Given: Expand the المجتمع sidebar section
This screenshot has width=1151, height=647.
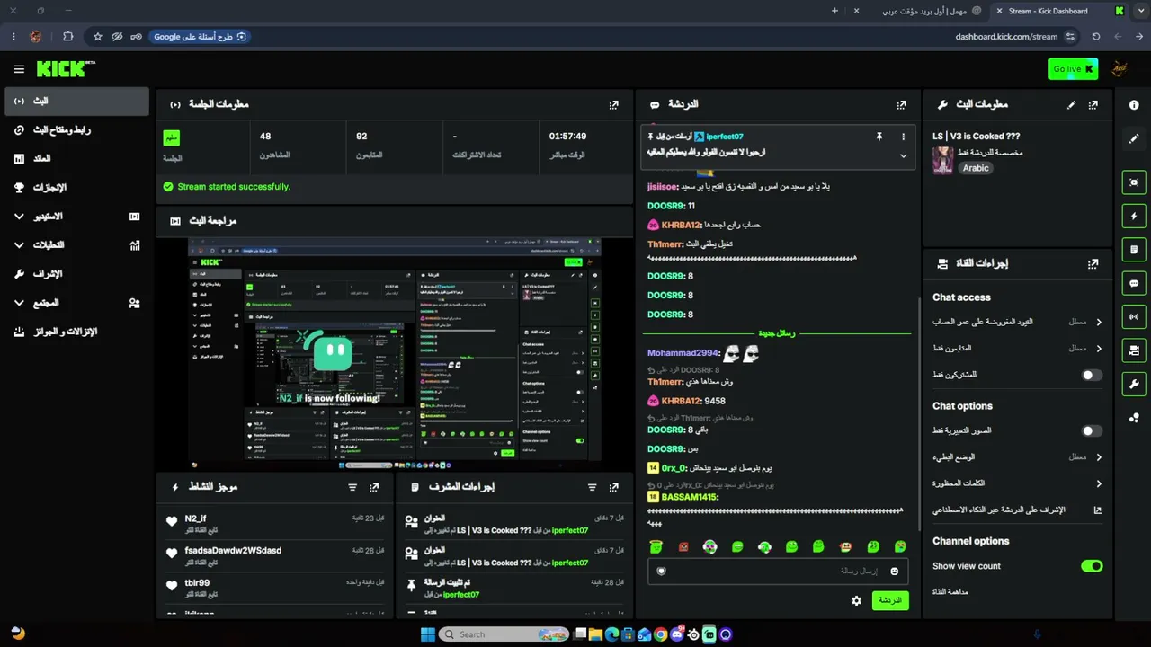Looking at the screenshot, I should [x=76, y=303].
